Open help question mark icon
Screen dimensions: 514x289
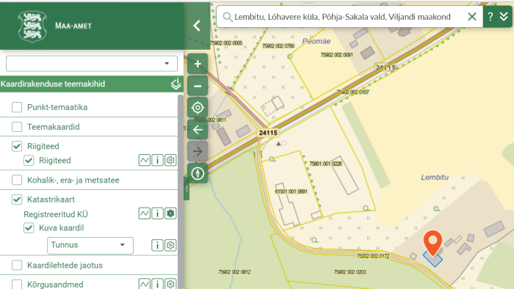[490, 16]
